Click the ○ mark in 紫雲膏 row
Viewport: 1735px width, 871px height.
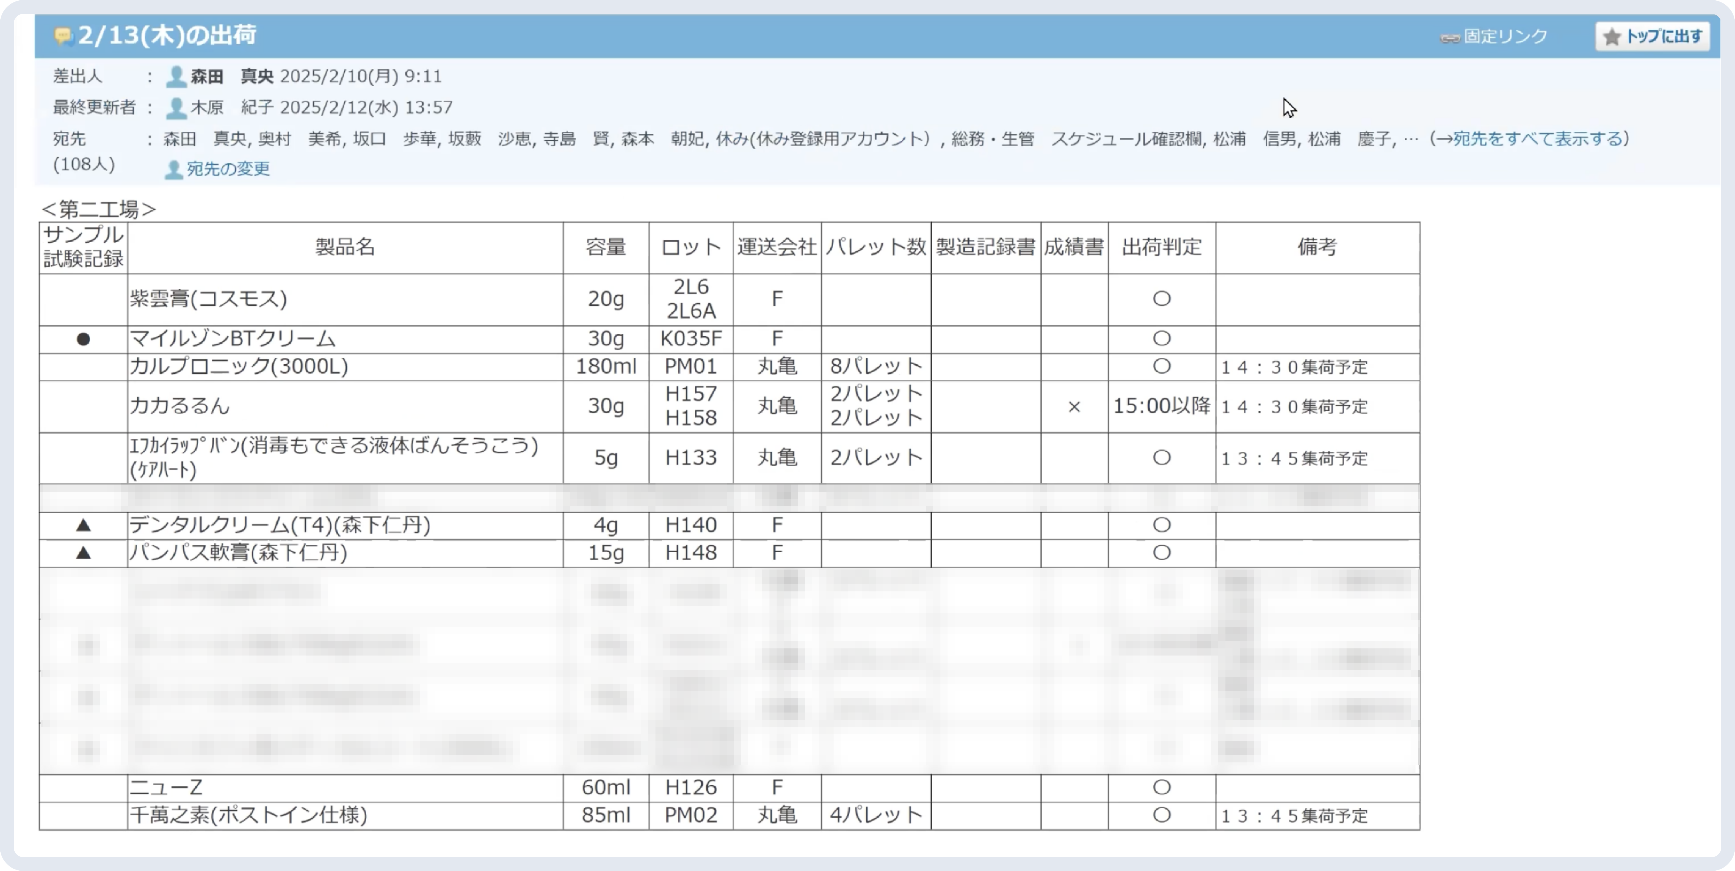pyautogui.click(x=1162, y=299)
